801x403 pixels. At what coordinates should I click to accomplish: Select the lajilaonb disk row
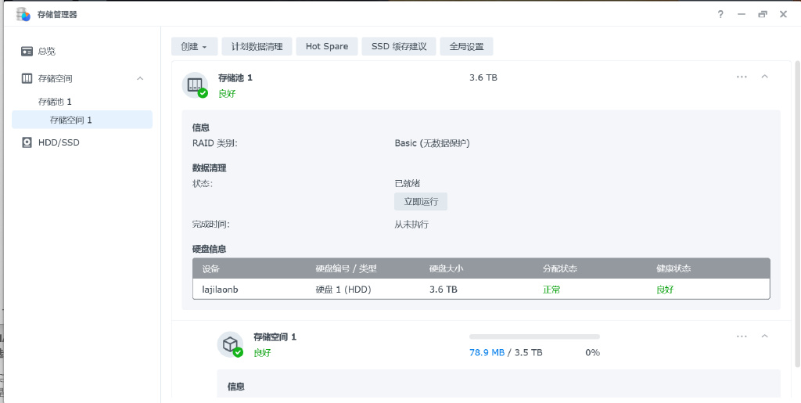(x=481, y=290)
